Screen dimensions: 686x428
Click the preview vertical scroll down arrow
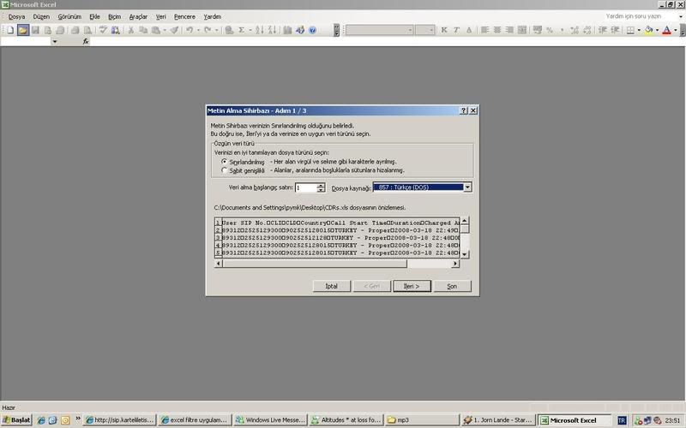[464, 254]
